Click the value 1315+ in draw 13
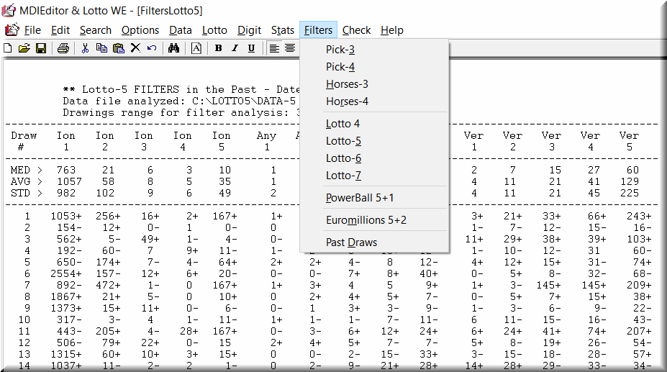 point(66,354)
